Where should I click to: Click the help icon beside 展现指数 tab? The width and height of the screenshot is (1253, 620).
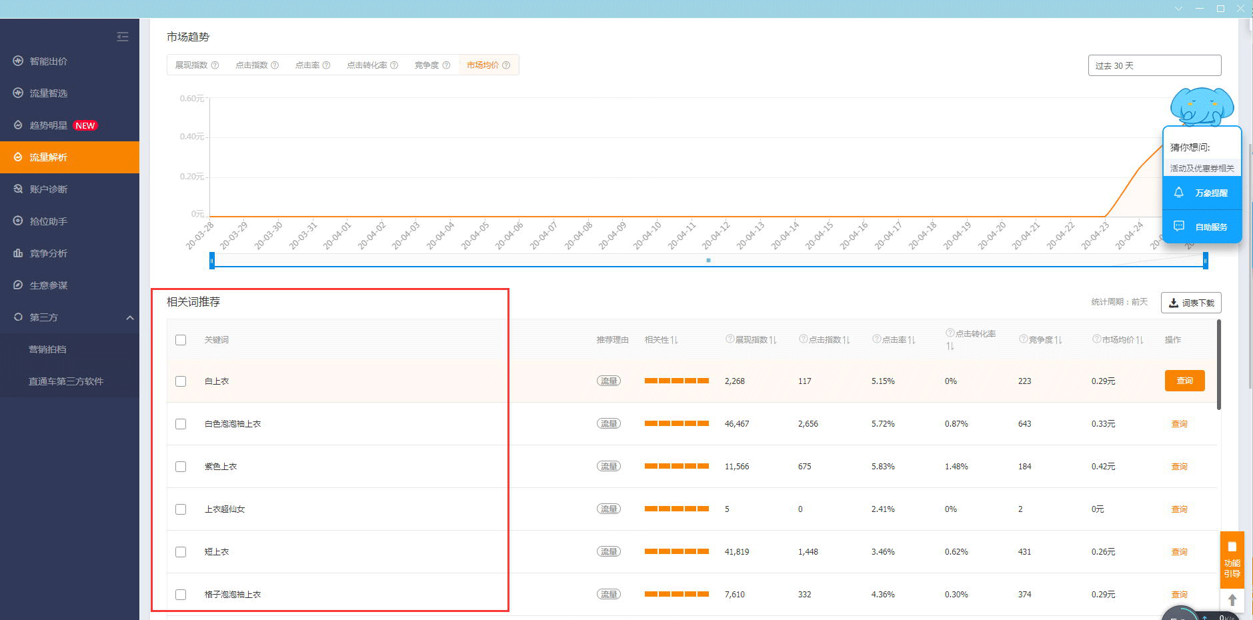[215, 65]
